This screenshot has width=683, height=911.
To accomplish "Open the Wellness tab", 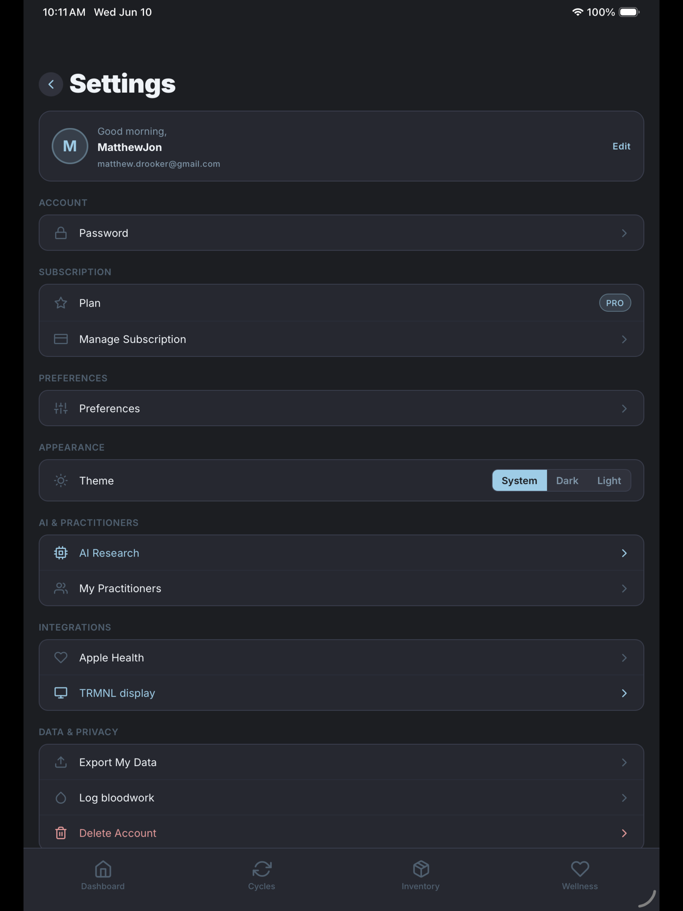I will pyautogui.click(x=580, y=875).
